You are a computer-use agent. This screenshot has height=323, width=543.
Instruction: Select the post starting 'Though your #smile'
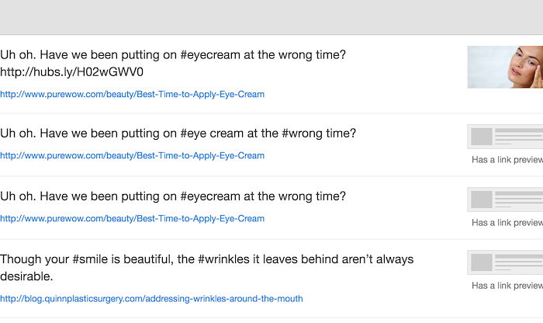271,278
